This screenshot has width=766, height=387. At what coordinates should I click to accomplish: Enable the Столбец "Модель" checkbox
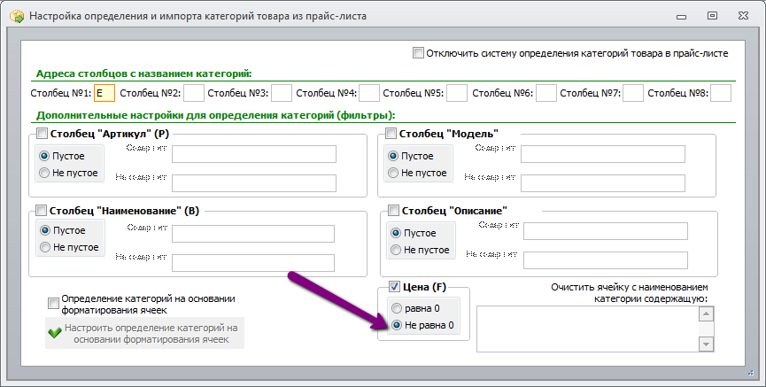[x=391, y=134]
